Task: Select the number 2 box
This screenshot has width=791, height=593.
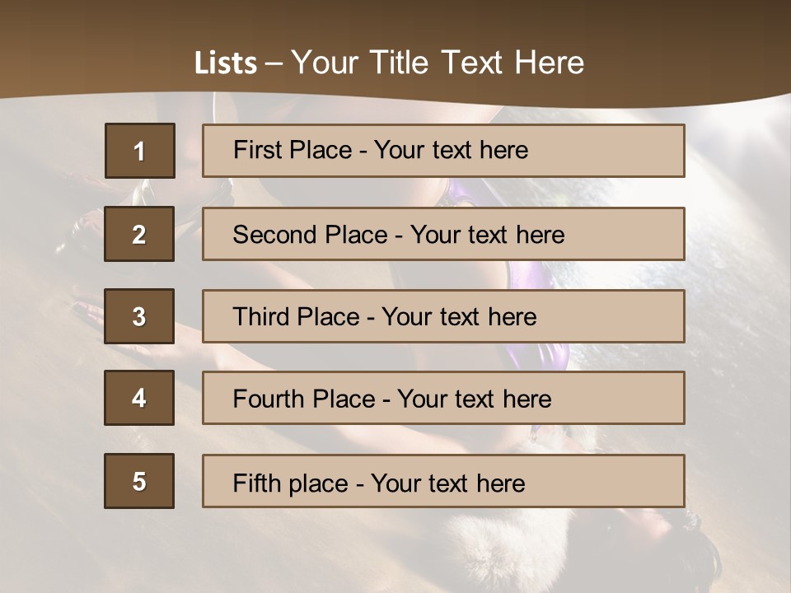Action: point(139,234)
